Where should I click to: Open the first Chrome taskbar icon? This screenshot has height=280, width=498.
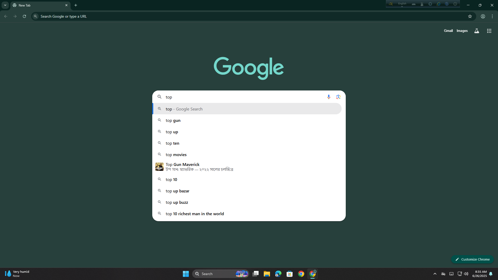(x=301, y=274)
